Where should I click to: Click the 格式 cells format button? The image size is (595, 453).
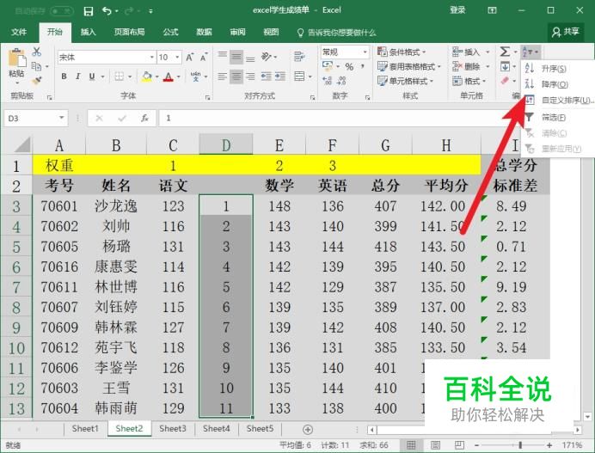click(x=469, y=81)
